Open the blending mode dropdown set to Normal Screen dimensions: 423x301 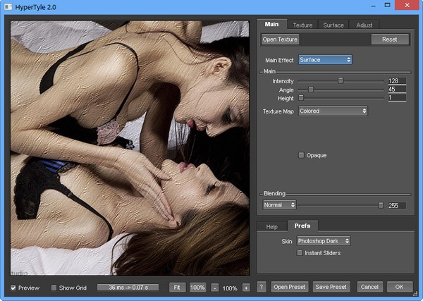pyautogui.click(x=279, y=205)
